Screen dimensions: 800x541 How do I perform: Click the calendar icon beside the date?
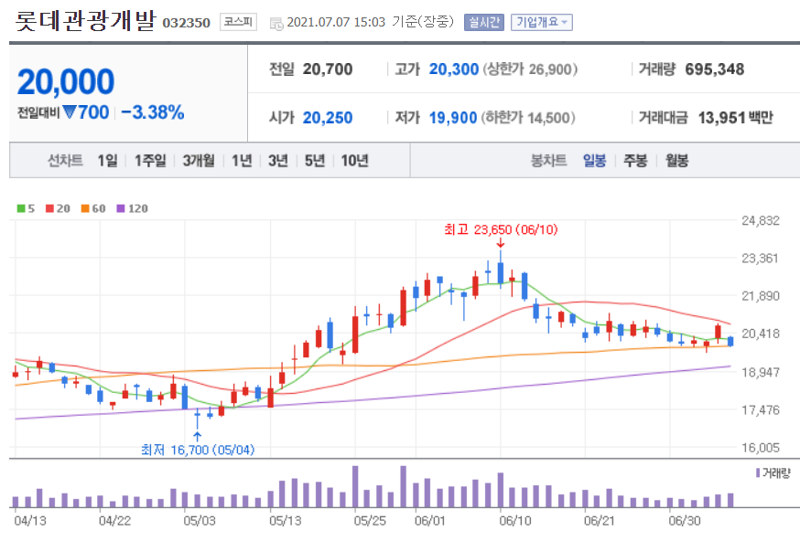point(276,24)
